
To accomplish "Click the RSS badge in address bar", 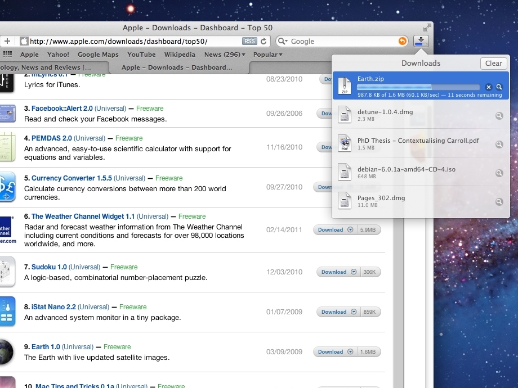I will [x=249, y=41].
